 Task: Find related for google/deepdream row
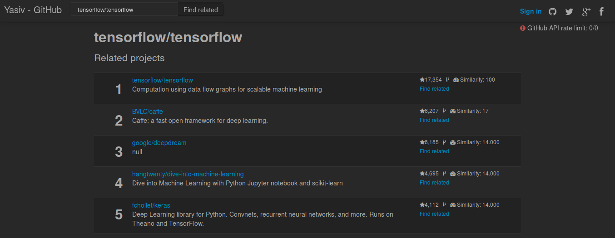click(x=434, y=151)
